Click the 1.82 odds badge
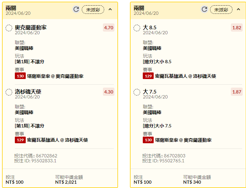Image resolution: width=246 pixels, height=188 pixels. [x=237, y=28]
